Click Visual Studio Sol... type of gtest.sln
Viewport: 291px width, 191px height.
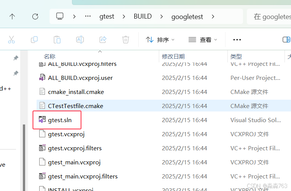click(256, 120)
